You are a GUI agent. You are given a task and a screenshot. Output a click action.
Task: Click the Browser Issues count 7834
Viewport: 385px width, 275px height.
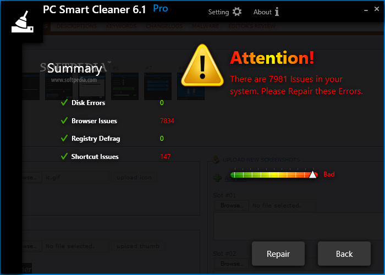click(x=167, y=121)
